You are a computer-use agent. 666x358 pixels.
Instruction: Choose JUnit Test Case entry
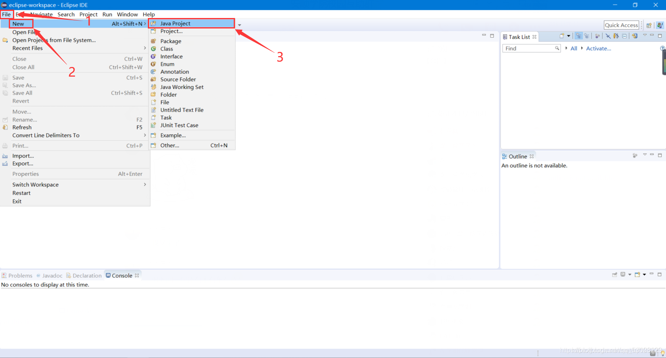click(192, 125)
